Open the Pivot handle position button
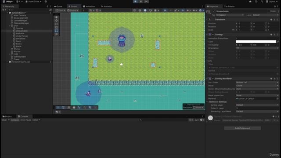The image size is (281, 158). click(x=61, y=11)
